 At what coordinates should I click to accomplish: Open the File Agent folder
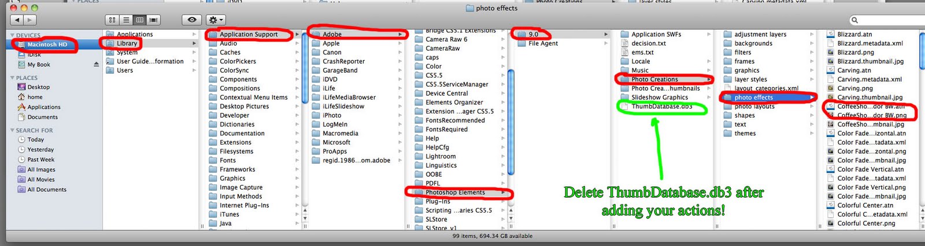[543, 43]
